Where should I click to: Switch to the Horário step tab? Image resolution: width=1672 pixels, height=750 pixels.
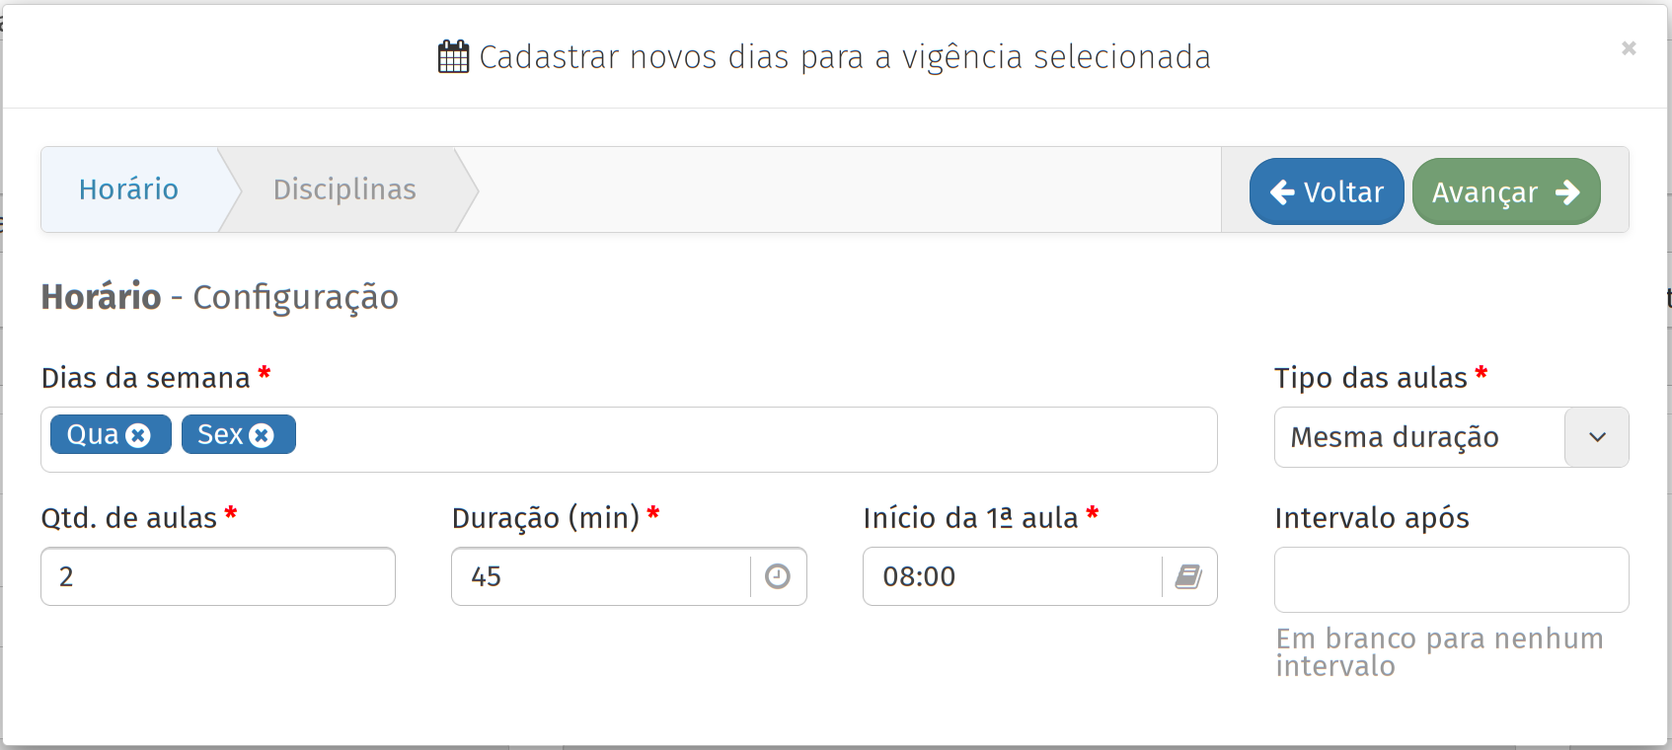(129, 189)
